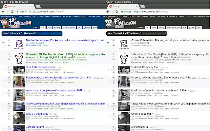The width and height of the screenshot is (210, 131).
Task: Click TODAYILEARNED in the left window top bar
Action: pyautogui.click(x=94, y=16)
